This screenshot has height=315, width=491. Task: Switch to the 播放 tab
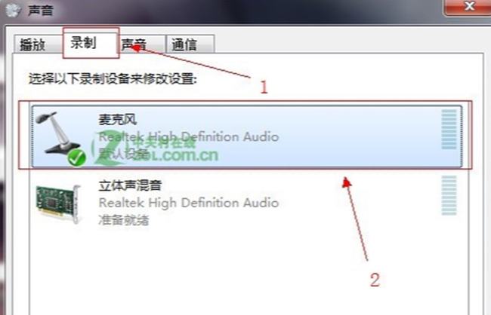pyautogui.click(x=33, y=44)
